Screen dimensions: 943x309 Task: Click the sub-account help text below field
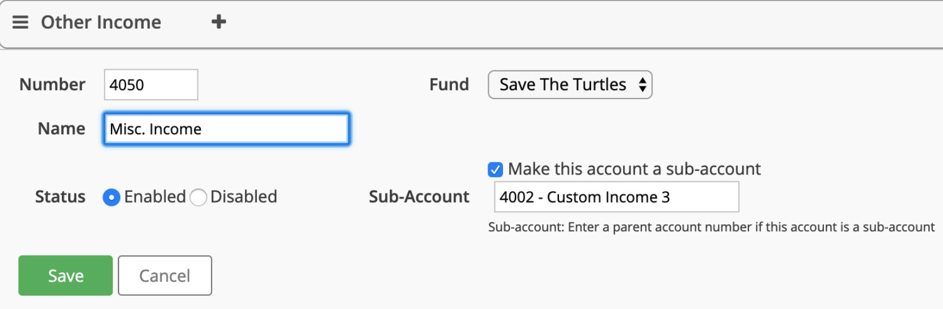(711, 227)
